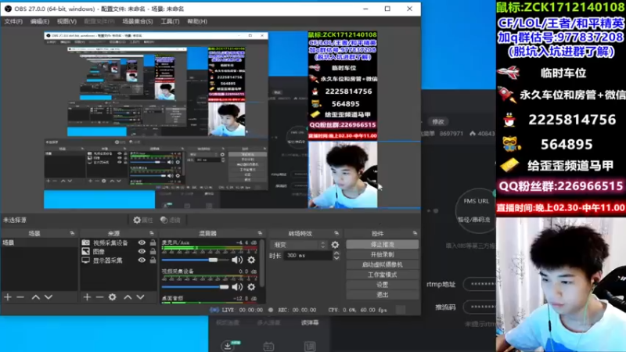This screenshot has width=626, height=352.
Task: Click the 视频采集设备 volume slider
Action: (x=195, y=287)
